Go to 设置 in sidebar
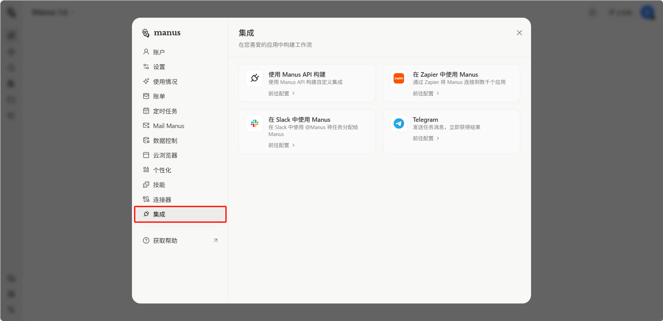This screenshot has height=321, width=663. pyautogui.click(x=159, y=67)
